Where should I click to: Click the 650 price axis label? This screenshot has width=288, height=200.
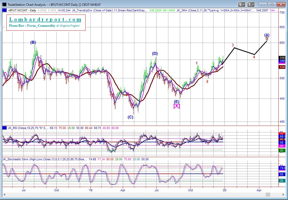(x=282, y=27)
